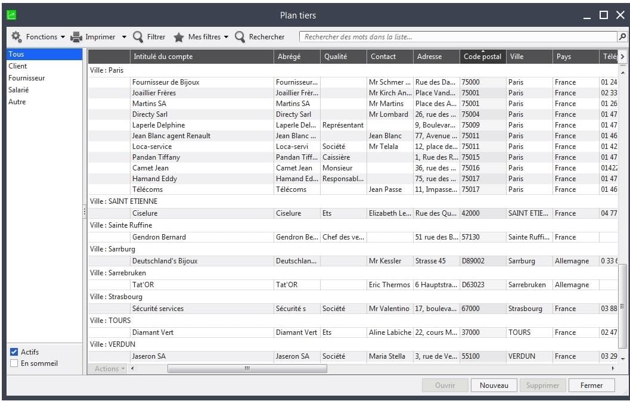Open the Fonctions dropdown arrow
The height and width of the screenshot is (401, 630).
(x=63, y=37)
